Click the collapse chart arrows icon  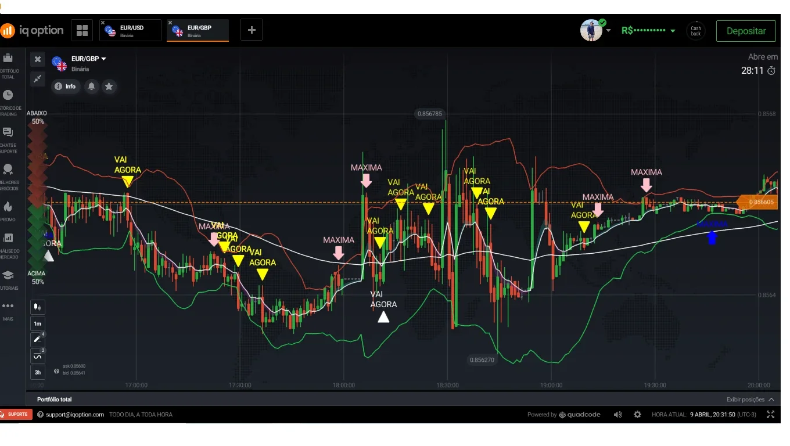[x=37, y=78]
